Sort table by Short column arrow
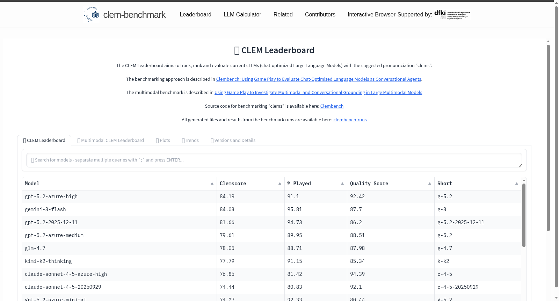 click(517, 184)
